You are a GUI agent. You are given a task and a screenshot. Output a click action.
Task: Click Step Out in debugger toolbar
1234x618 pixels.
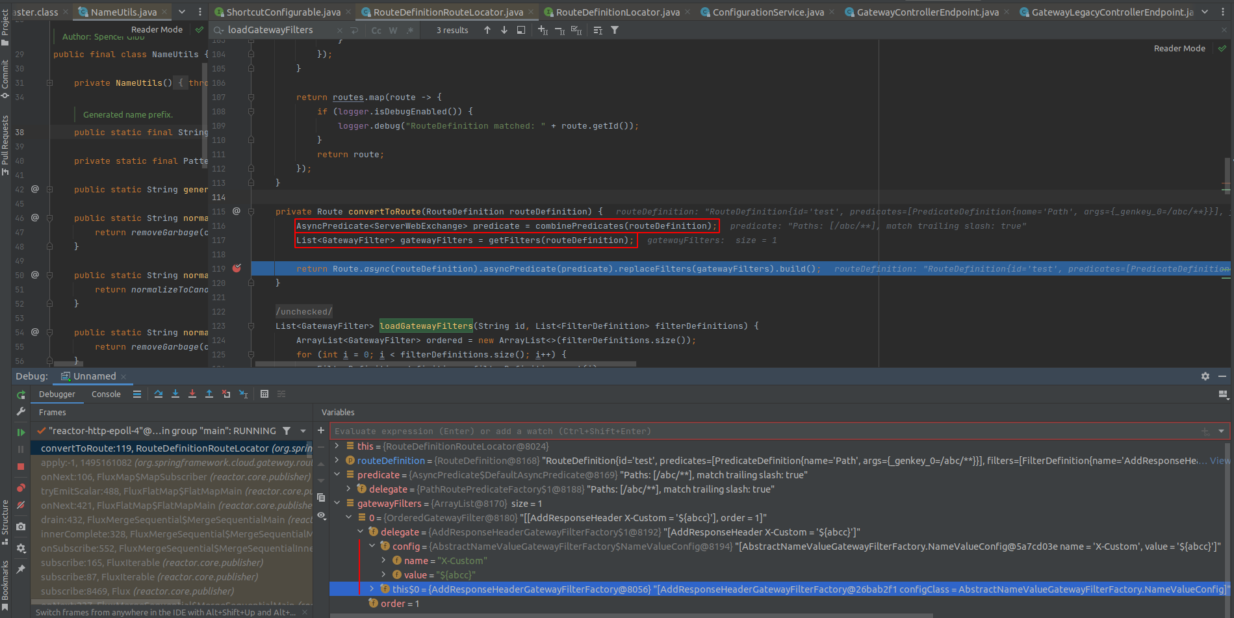(x=209, y=394)
